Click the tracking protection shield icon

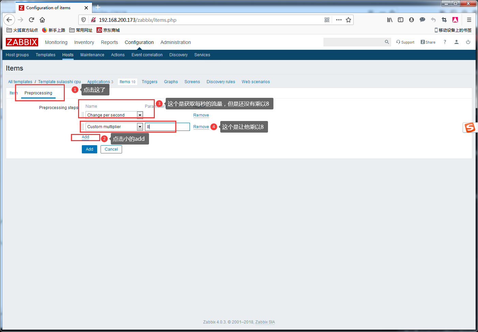[x=84, y=20]
